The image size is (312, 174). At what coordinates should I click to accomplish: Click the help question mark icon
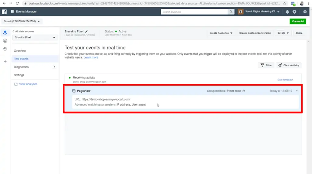point(305,12)
